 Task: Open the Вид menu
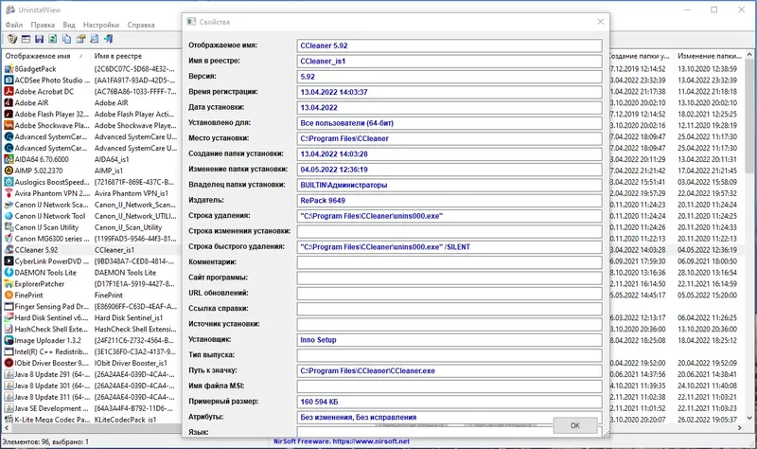pos(69,25)
